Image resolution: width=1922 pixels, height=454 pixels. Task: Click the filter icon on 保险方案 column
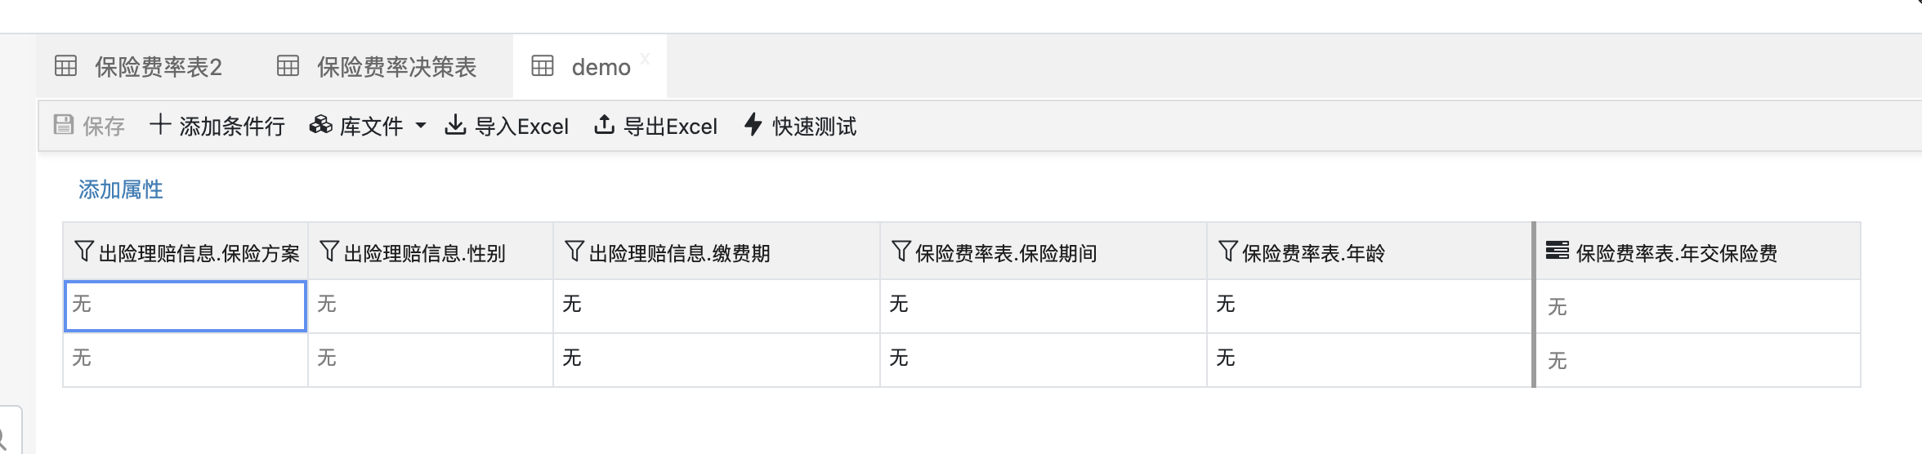pos(83,251)
